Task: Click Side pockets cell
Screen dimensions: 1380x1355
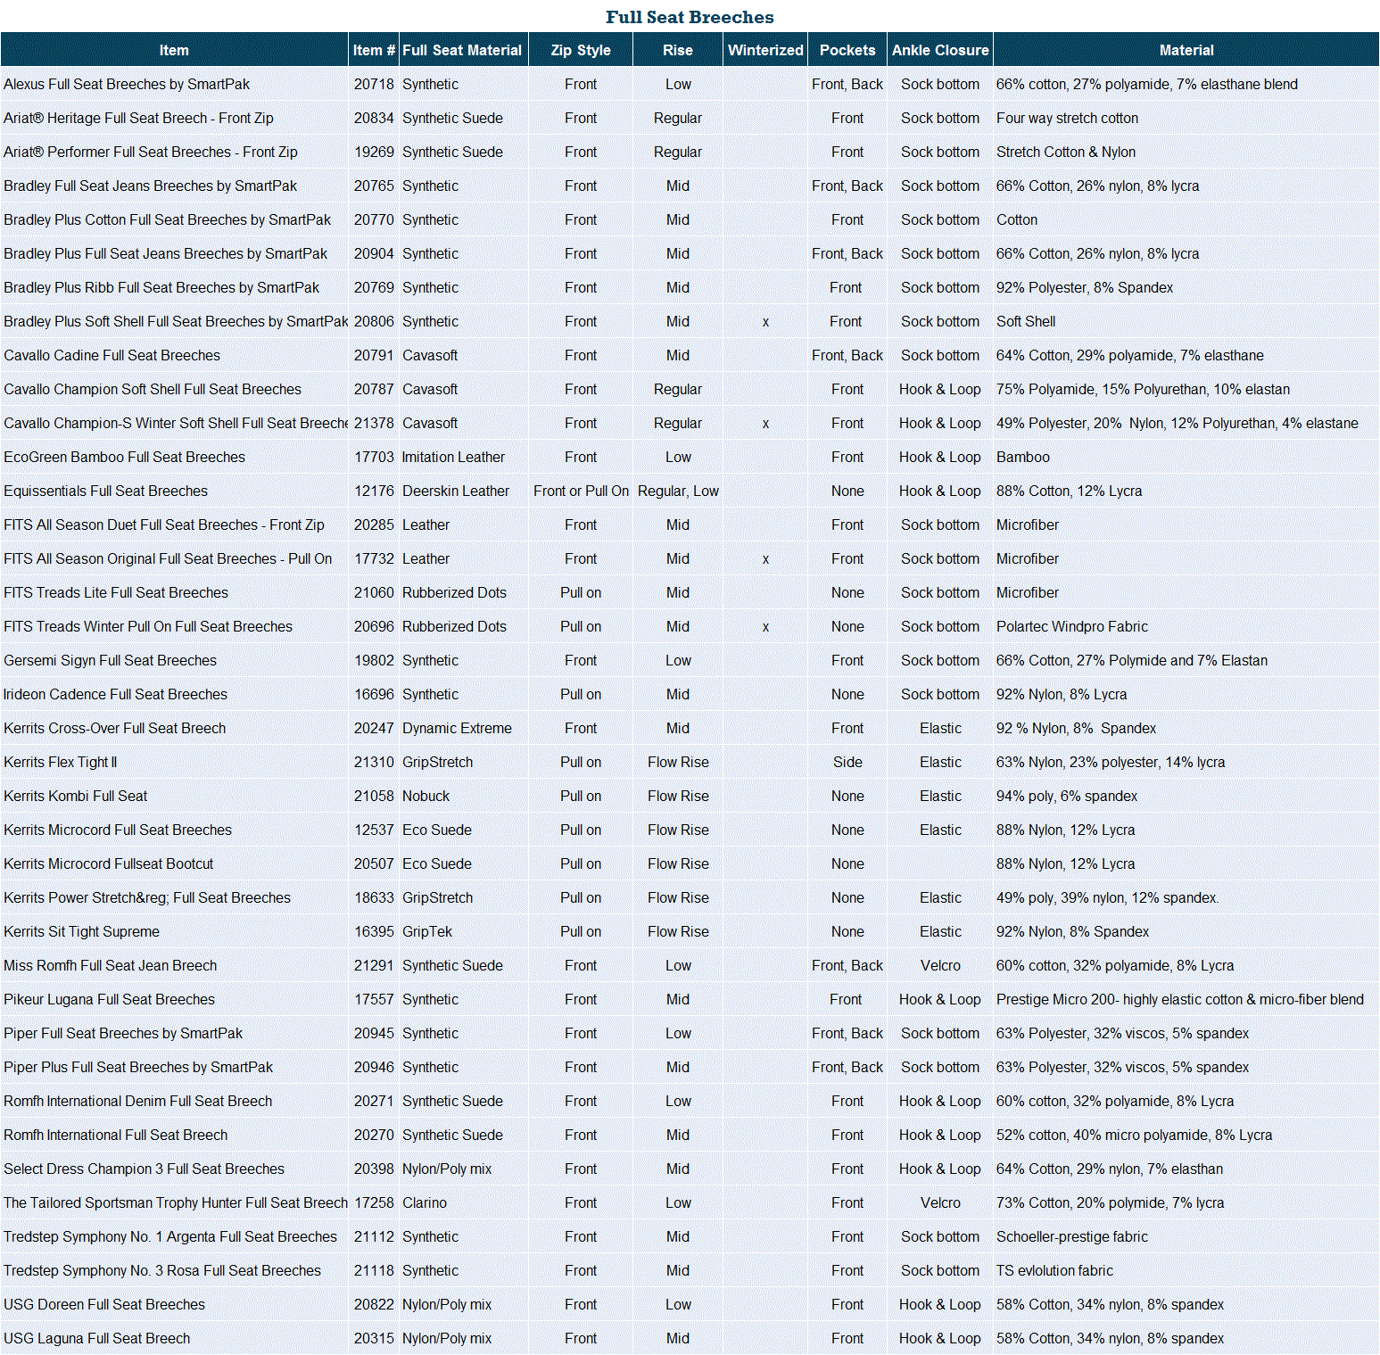Action: [847, 762]
